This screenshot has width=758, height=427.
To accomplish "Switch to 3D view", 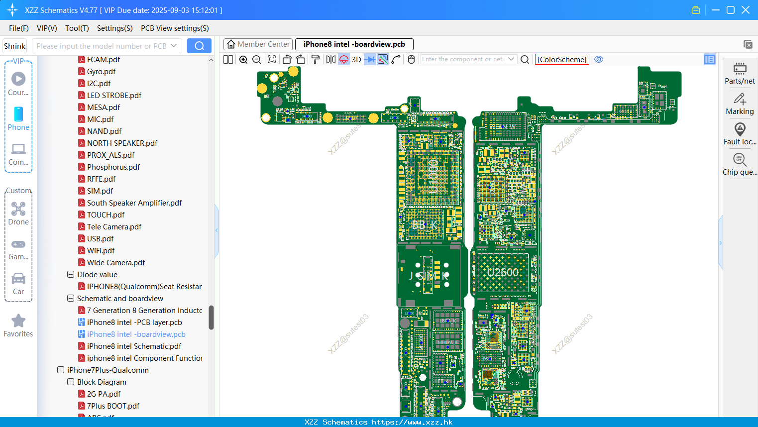I will pyautogui.click(x=356, y=59).
